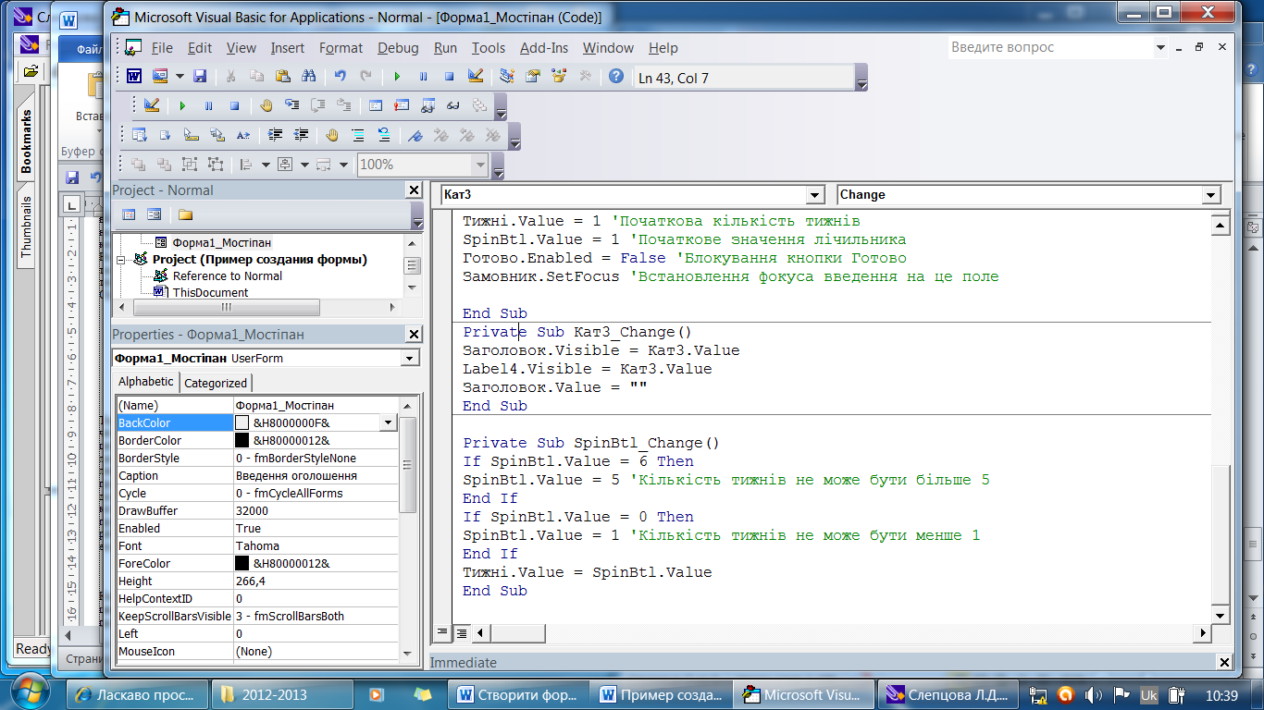The height and width of the screenshot is (710, 1264).
Task: Click the Quick Info Edit toolbar icon
Action: point(192,135)
